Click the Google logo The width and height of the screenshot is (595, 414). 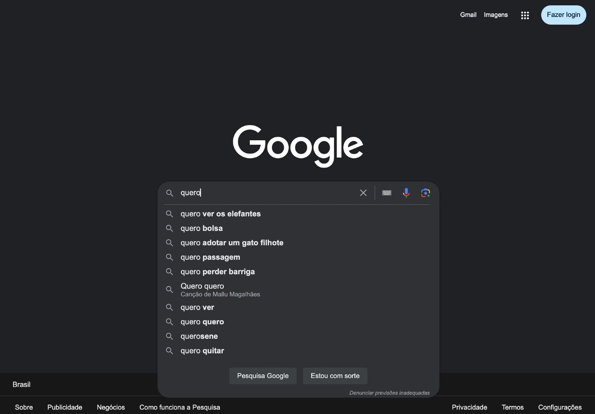[298, 146]
